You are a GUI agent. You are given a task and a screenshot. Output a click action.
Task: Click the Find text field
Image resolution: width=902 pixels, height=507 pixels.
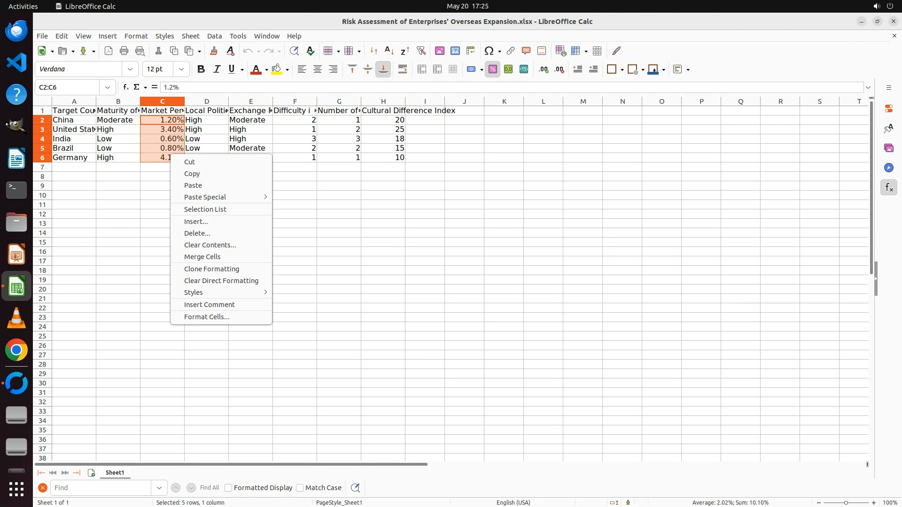coord(101,488)
